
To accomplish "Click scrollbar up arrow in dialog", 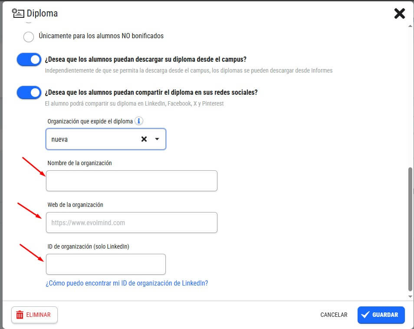I will (410, 26).
